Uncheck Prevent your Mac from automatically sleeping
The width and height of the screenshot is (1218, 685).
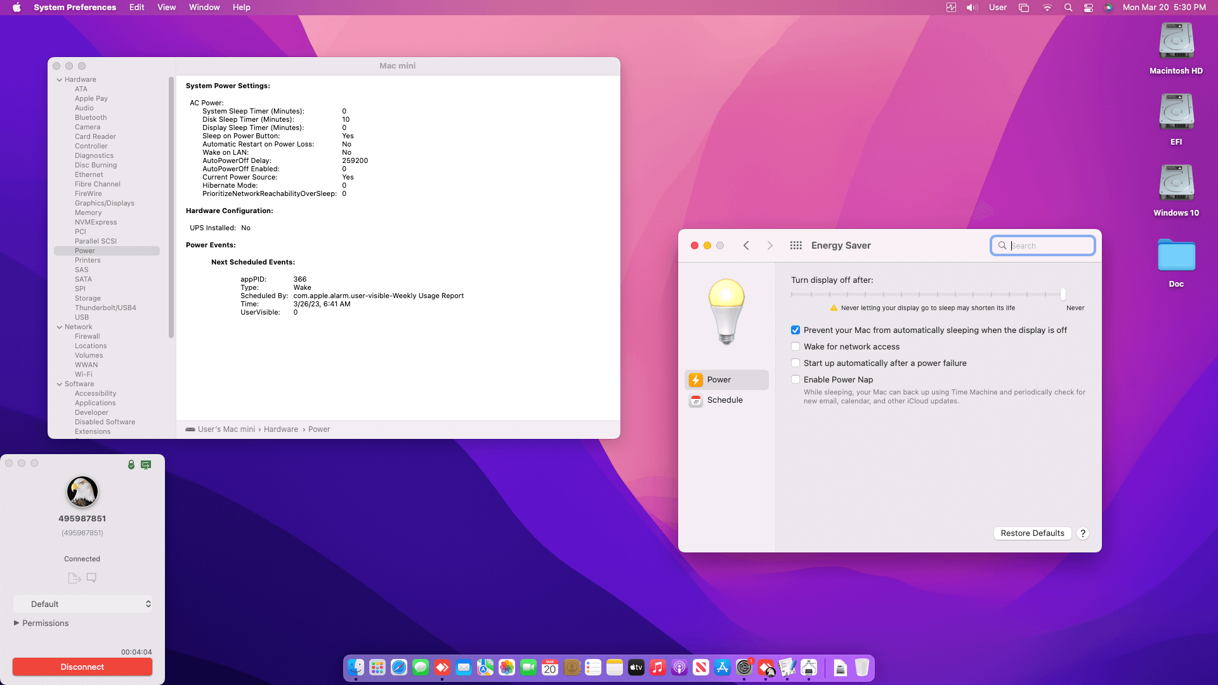[796, 330]
